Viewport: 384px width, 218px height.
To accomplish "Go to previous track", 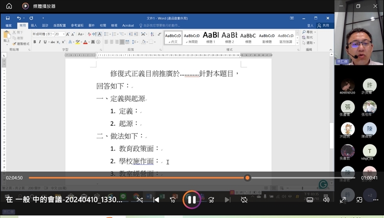I will [x=156, y=200].
